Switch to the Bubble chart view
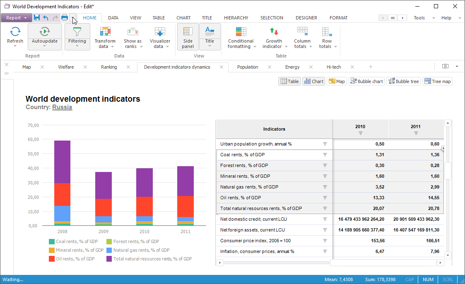Viewport: 465px width, 284px height. 366,81
